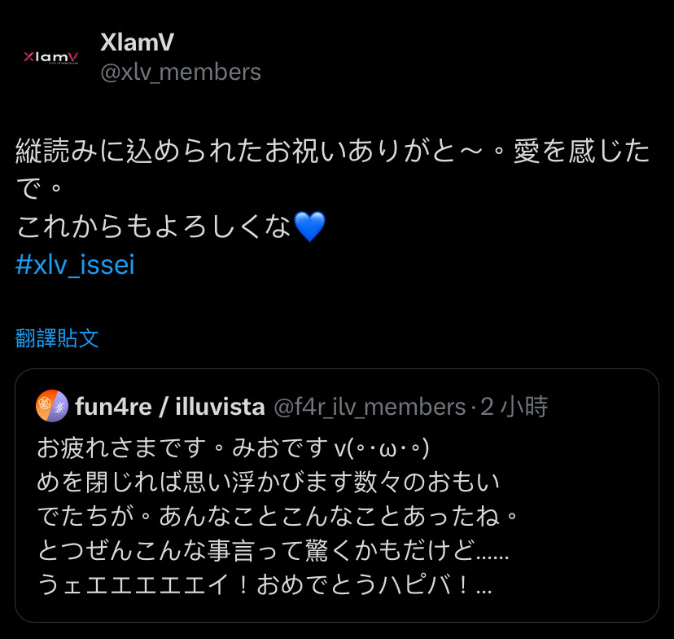Select the quoted line starting お疲れさまです
The width and height of the screenshot is (674, 639).
click(234, 447)
